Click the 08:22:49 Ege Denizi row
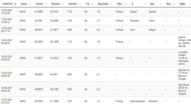The height and width of the screenshot is (104, 191). (x=95, y=74)
